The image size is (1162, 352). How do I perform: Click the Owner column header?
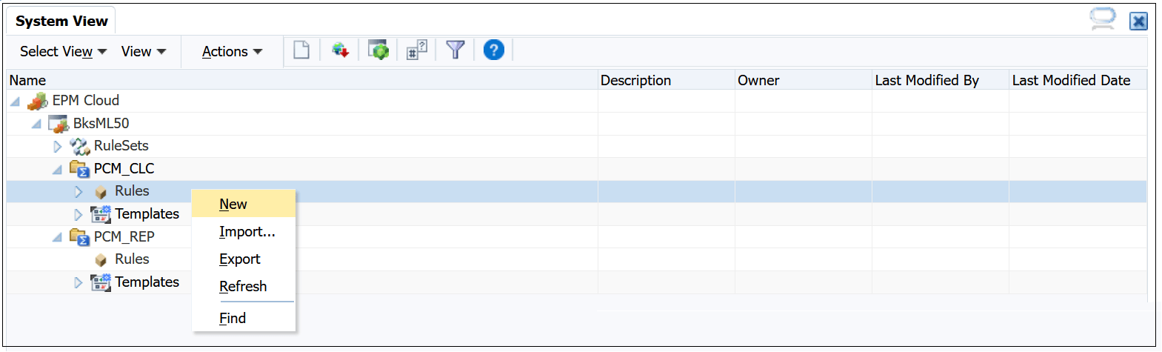803,80
